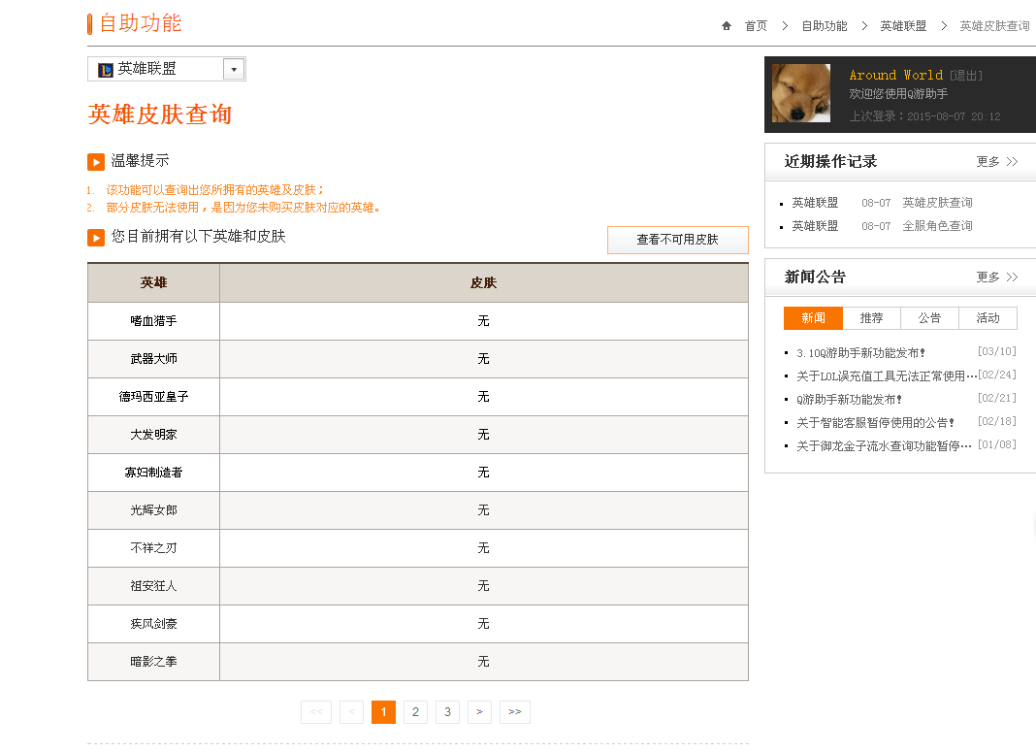This screenshot has width=1036, height=752.
Task: Open news 关于御龙金子流水查询功能暂停
Action: [x=884, y=446]
